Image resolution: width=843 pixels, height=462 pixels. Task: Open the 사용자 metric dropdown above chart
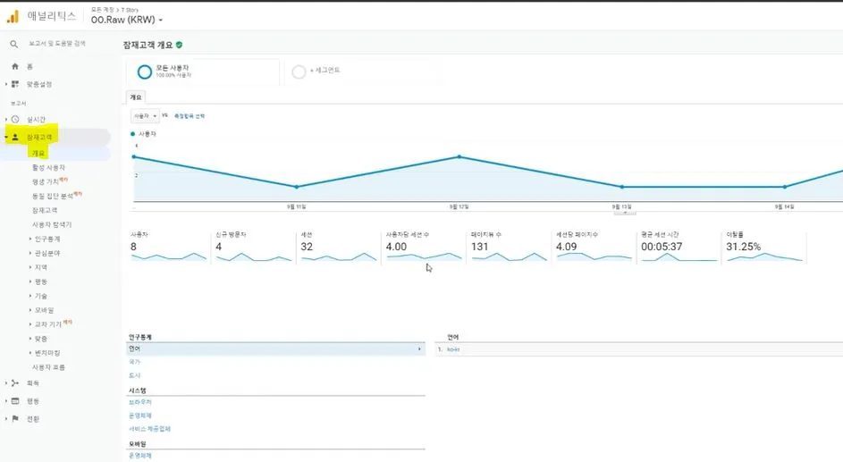click(145, 116)
